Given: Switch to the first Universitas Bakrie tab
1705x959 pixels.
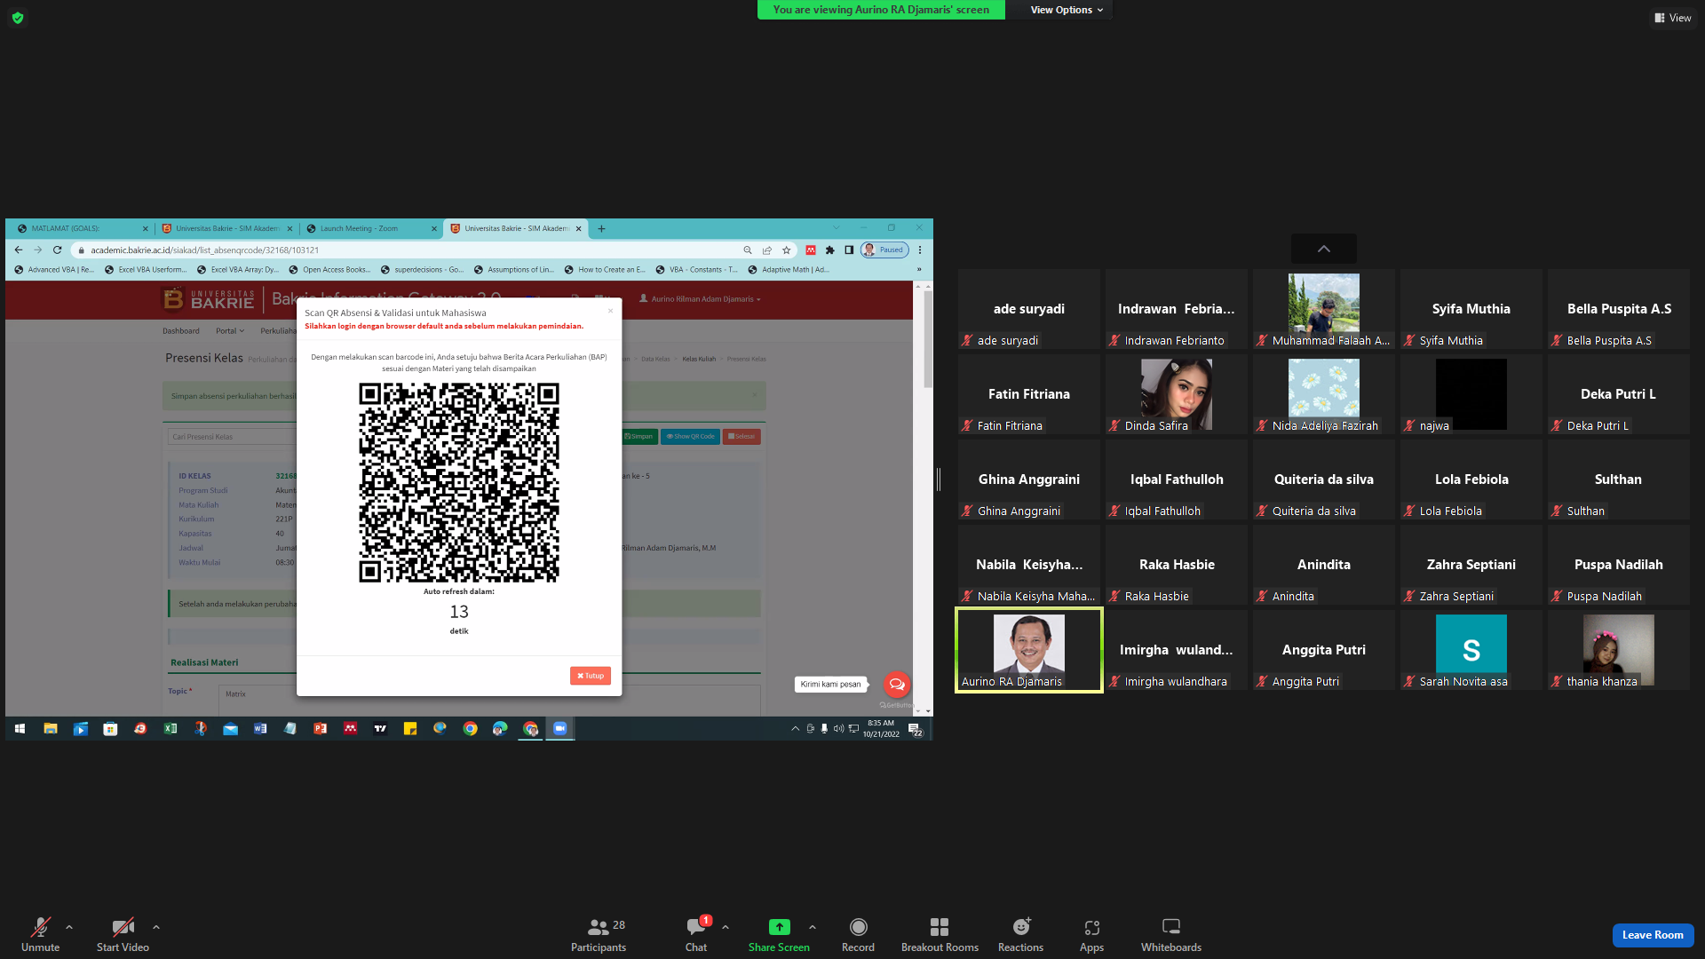Looking at the screenshot, I should click(226, 228).
